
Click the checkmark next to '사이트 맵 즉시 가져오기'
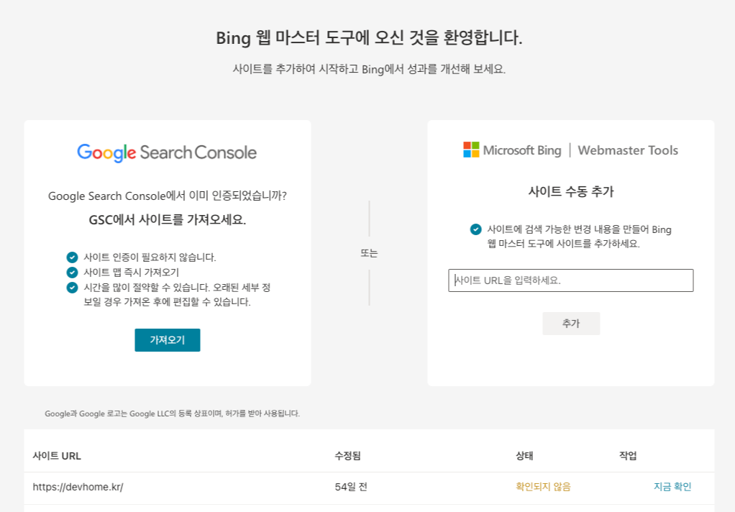[x=72, y=272]
